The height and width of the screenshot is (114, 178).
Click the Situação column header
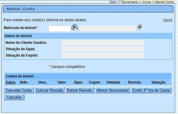158,82
